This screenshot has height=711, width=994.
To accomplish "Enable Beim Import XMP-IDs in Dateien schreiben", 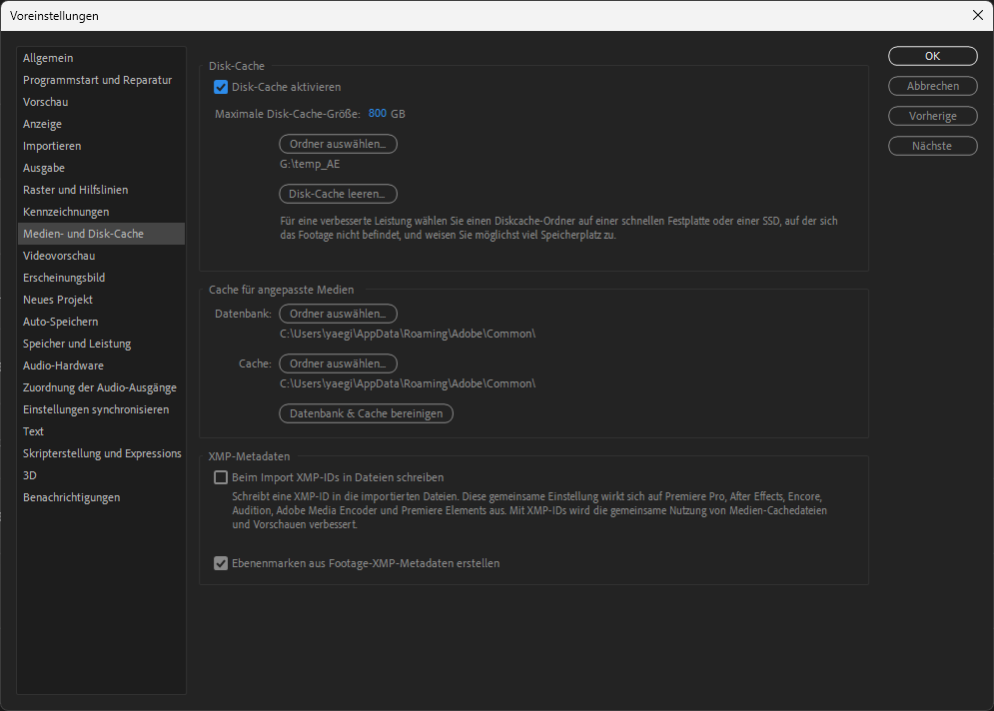I will [221, 477].
